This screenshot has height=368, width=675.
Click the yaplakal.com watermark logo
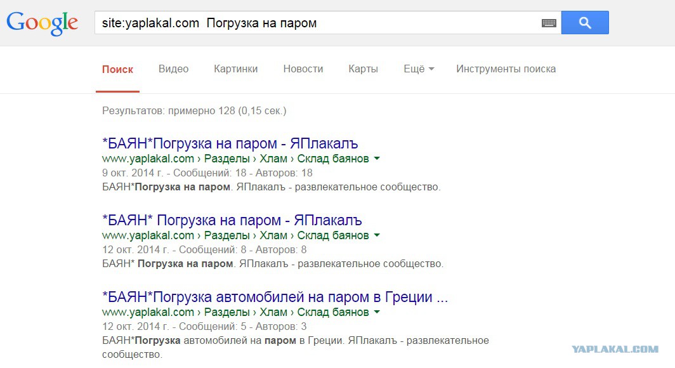tap(615, 349)
